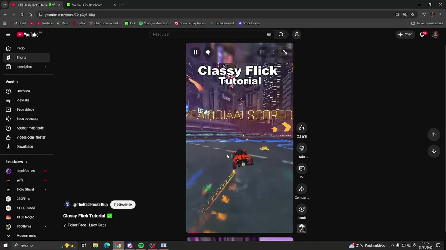446x250 pixels.
Task: Open Seus podcasts
Action: click(26, 119)
